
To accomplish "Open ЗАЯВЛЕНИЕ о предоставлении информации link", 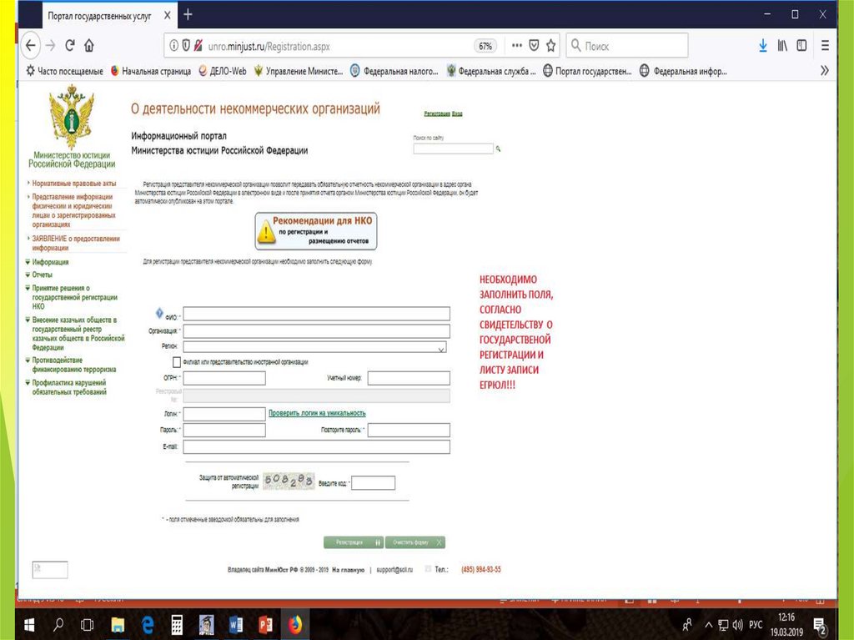I will coord(76,243).
